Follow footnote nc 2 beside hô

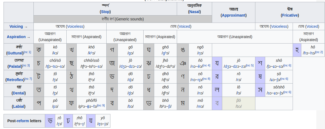point(319,52)
